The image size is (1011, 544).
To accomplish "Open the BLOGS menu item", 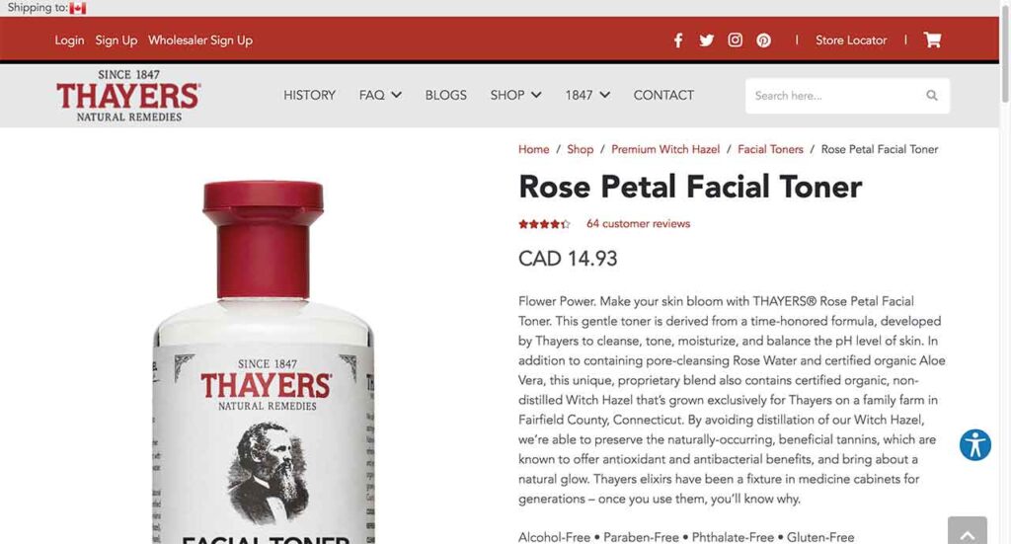I will click(445, 96).
